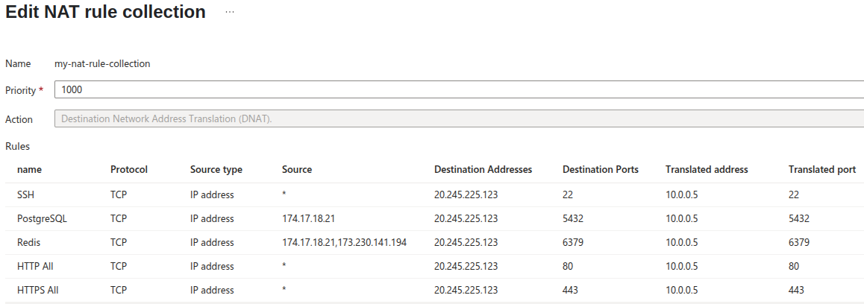
Task: Edit the Redis source IP addresses
Action: [344, 242]
